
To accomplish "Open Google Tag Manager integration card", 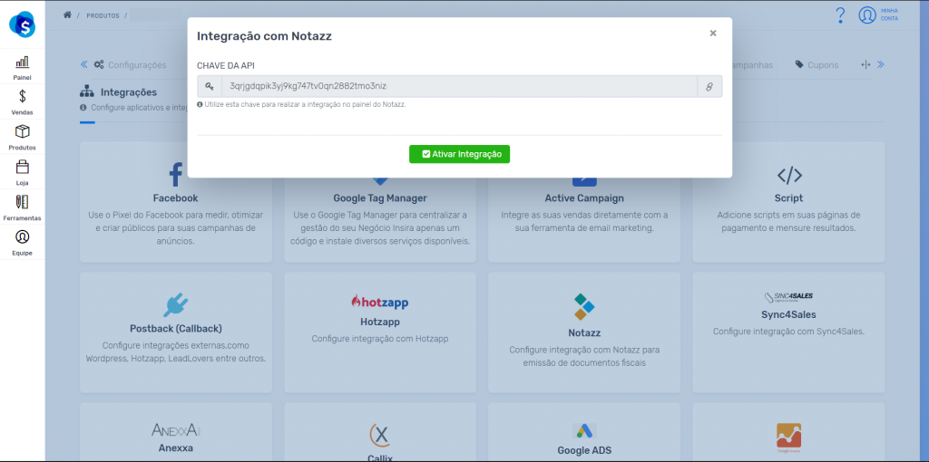I will coord(380,201).
